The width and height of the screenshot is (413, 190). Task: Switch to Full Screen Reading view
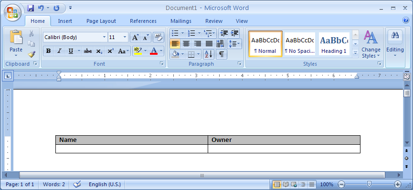286,184
